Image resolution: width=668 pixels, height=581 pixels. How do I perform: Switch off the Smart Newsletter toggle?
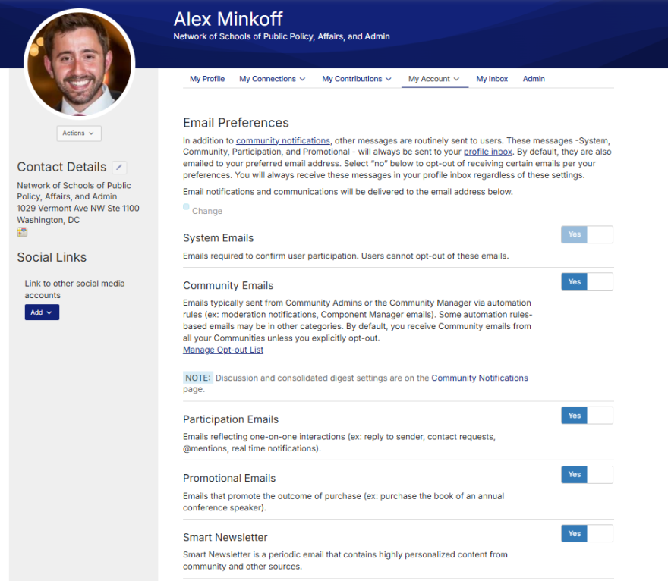pyautogui.click(x=587, y=534)
